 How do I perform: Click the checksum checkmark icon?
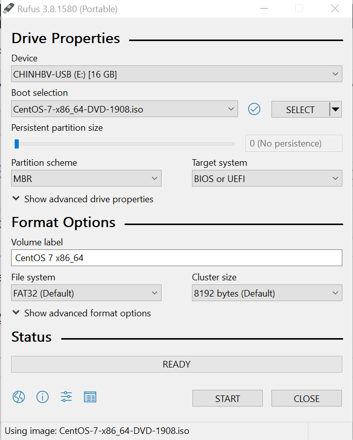[x=254, y=109]
